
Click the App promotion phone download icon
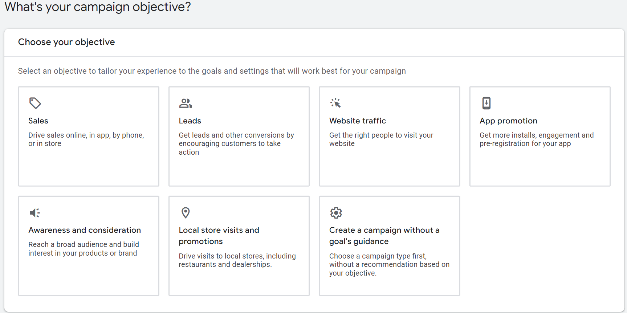pyautogui.click(x=486, y=103)
